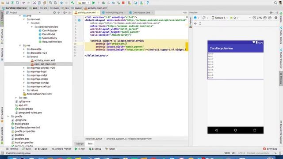The height and width of the screenshot is (159, 283).
Task: Click the scroll-from-source target icon in Project panel
Action: (54, 13)
